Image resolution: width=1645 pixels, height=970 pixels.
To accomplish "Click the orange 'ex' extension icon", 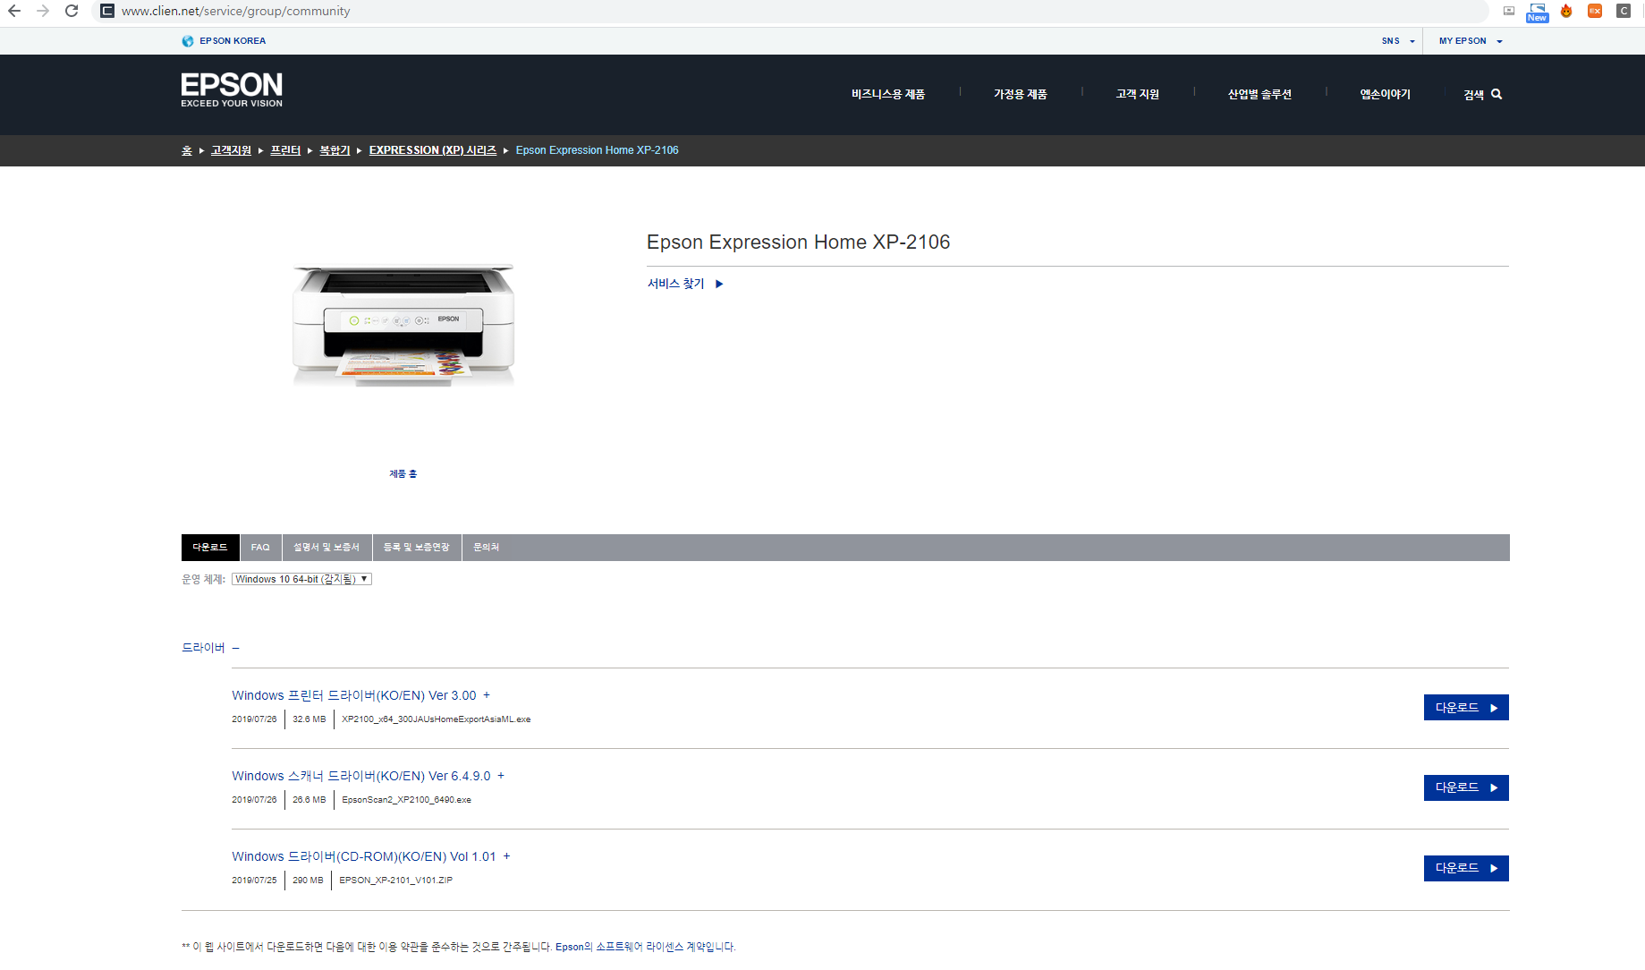I will click(x=1595, y=11).
